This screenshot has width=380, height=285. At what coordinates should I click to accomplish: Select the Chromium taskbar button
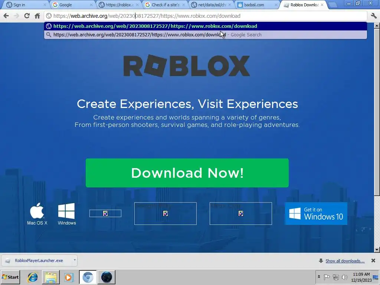88,277
